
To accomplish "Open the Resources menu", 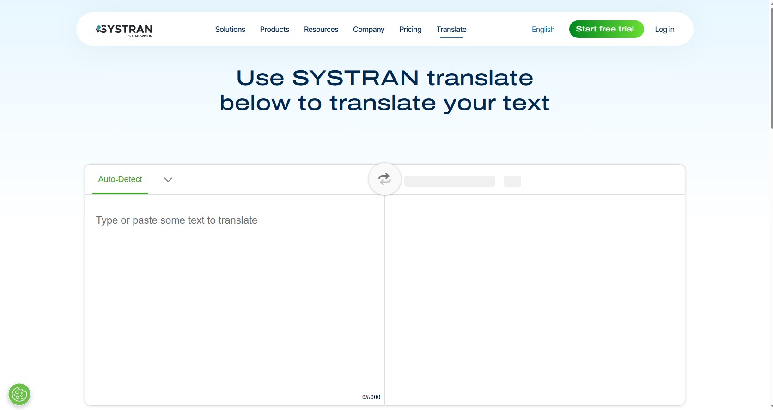I will pyautogui.click(x=321, y=30).
